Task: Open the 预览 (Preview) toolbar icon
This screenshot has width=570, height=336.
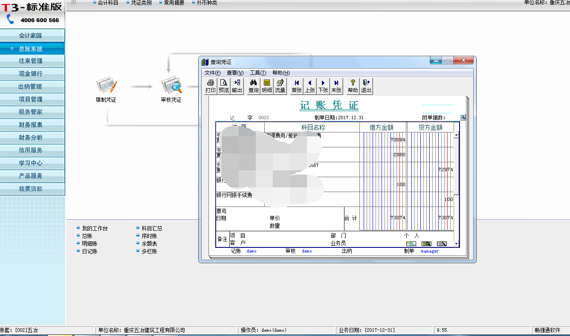Action: pos(223,86)
